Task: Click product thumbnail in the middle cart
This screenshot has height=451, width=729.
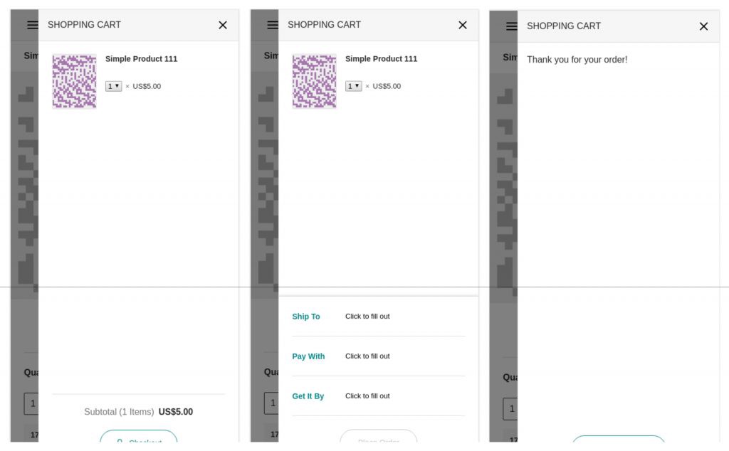Action: click(x=314, y=81)
